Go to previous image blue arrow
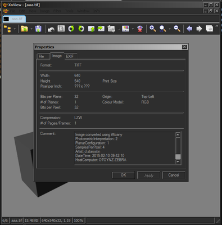Viewport: 222px width, 225px height. click(x=189, y=29)
